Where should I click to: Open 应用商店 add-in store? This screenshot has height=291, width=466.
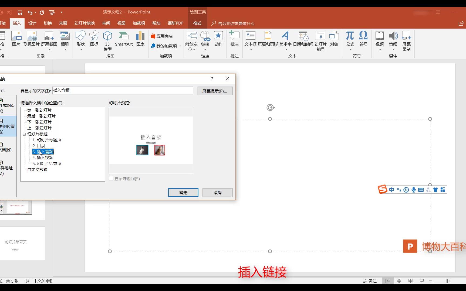(162, 36)
